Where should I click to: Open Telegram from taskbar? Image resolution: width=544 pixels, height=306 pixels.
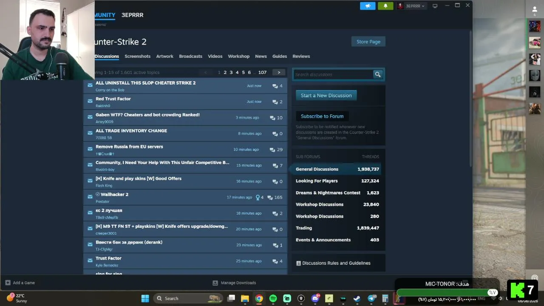(x=371, y=298)
